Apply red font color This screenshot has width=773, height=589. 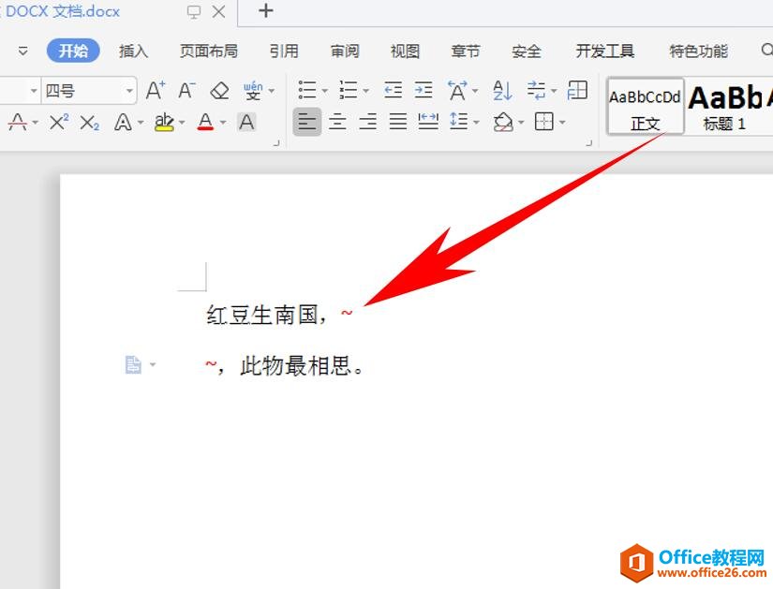(x=205, y=122)
